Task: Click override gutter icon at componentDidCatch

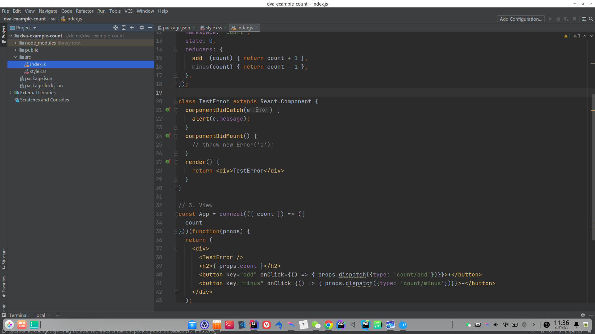Action: (168, 110)
